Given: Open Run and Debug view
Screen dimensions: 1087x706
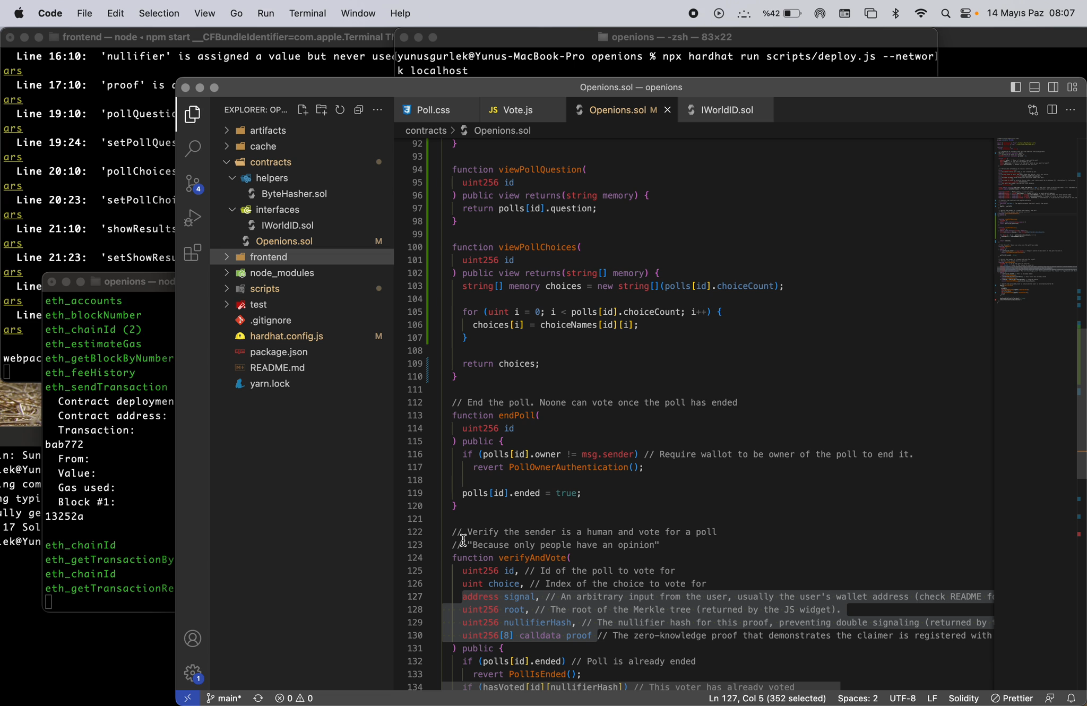Looking at the screenshot, I should (193, 218).
